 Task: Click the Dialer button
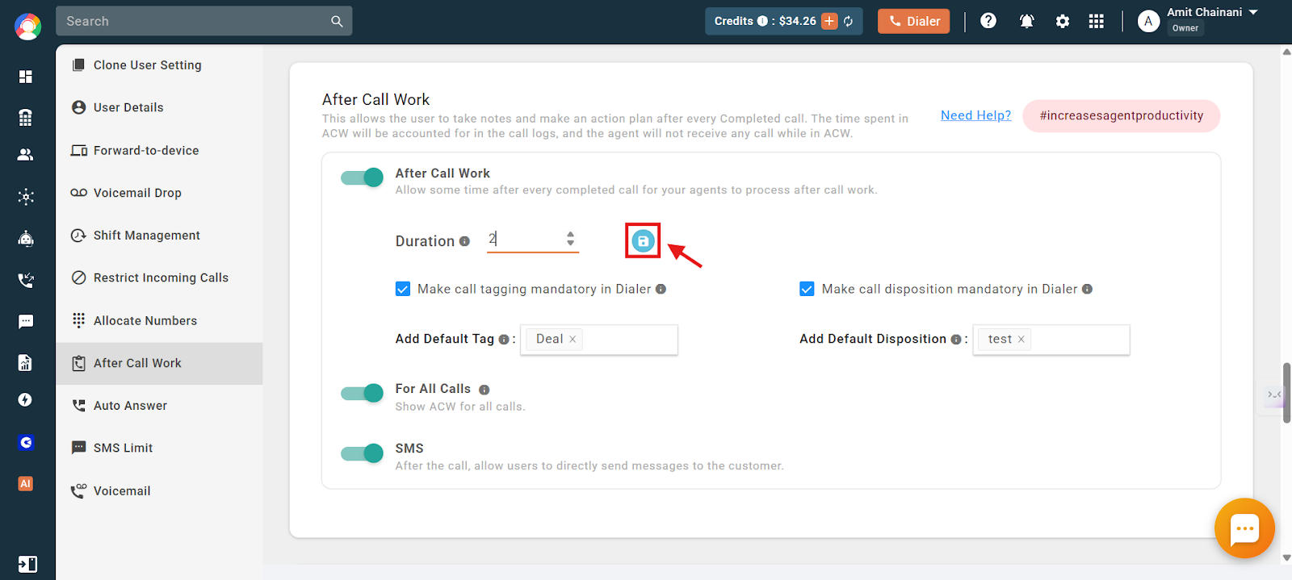click(x=914, y=21)
